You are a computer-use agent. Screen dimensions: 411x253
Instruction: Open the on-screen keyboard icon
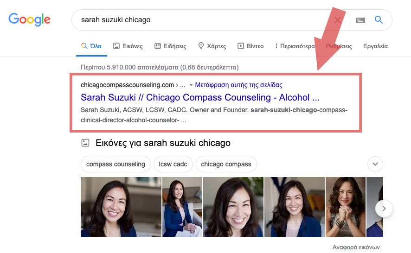[361, 20]
